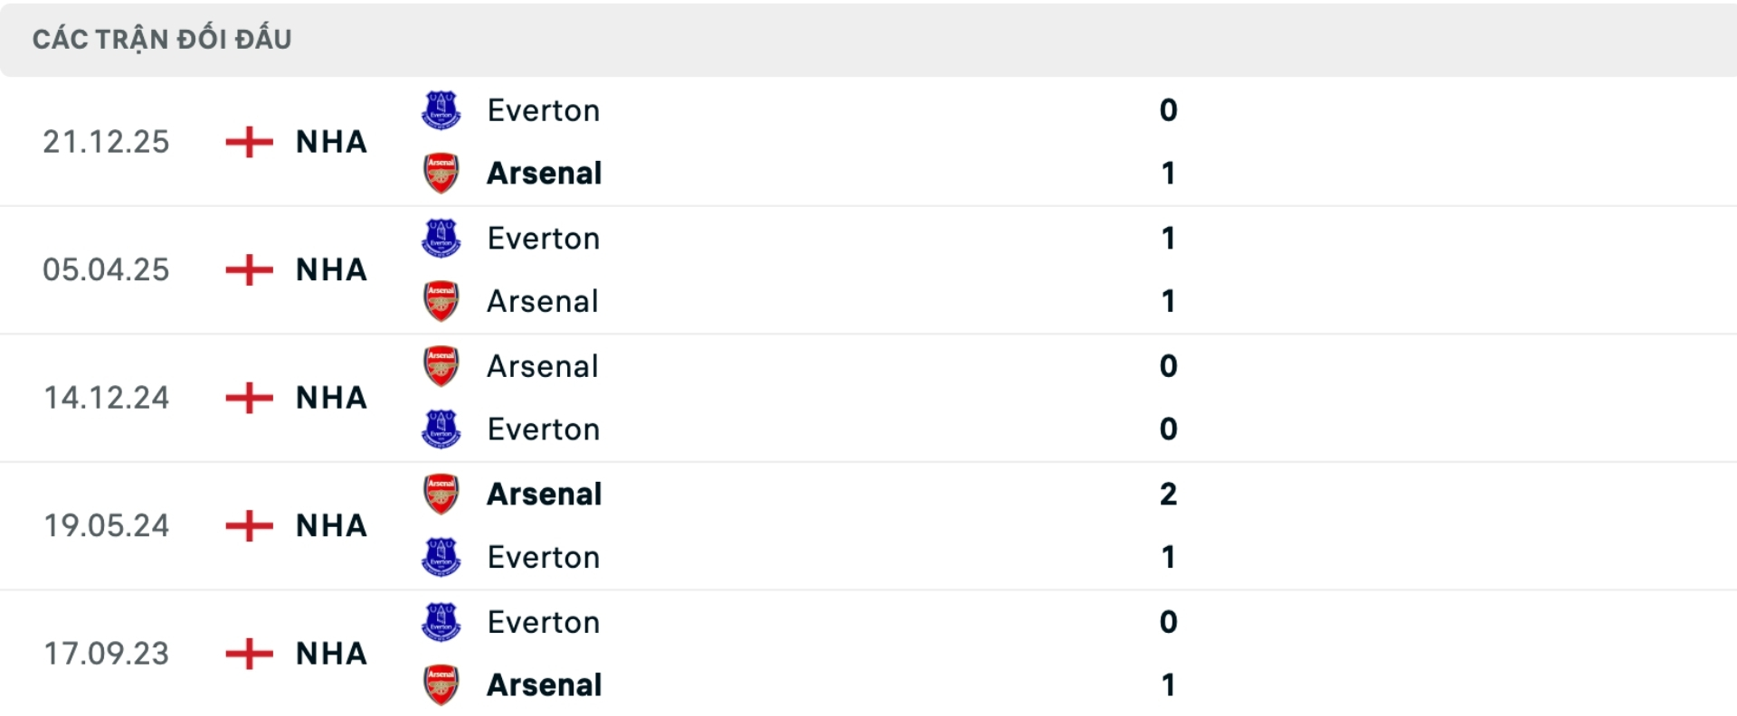Screen dimensions: 1737x716
Task: Click Everton's score in the 21.12.25 match
Action: [1169, 109]
